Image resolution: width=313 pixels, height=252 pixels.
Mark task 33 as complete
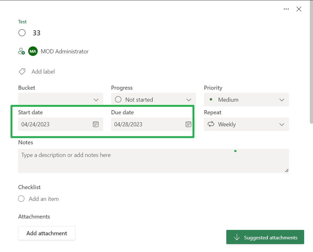[x=22, y=33]
